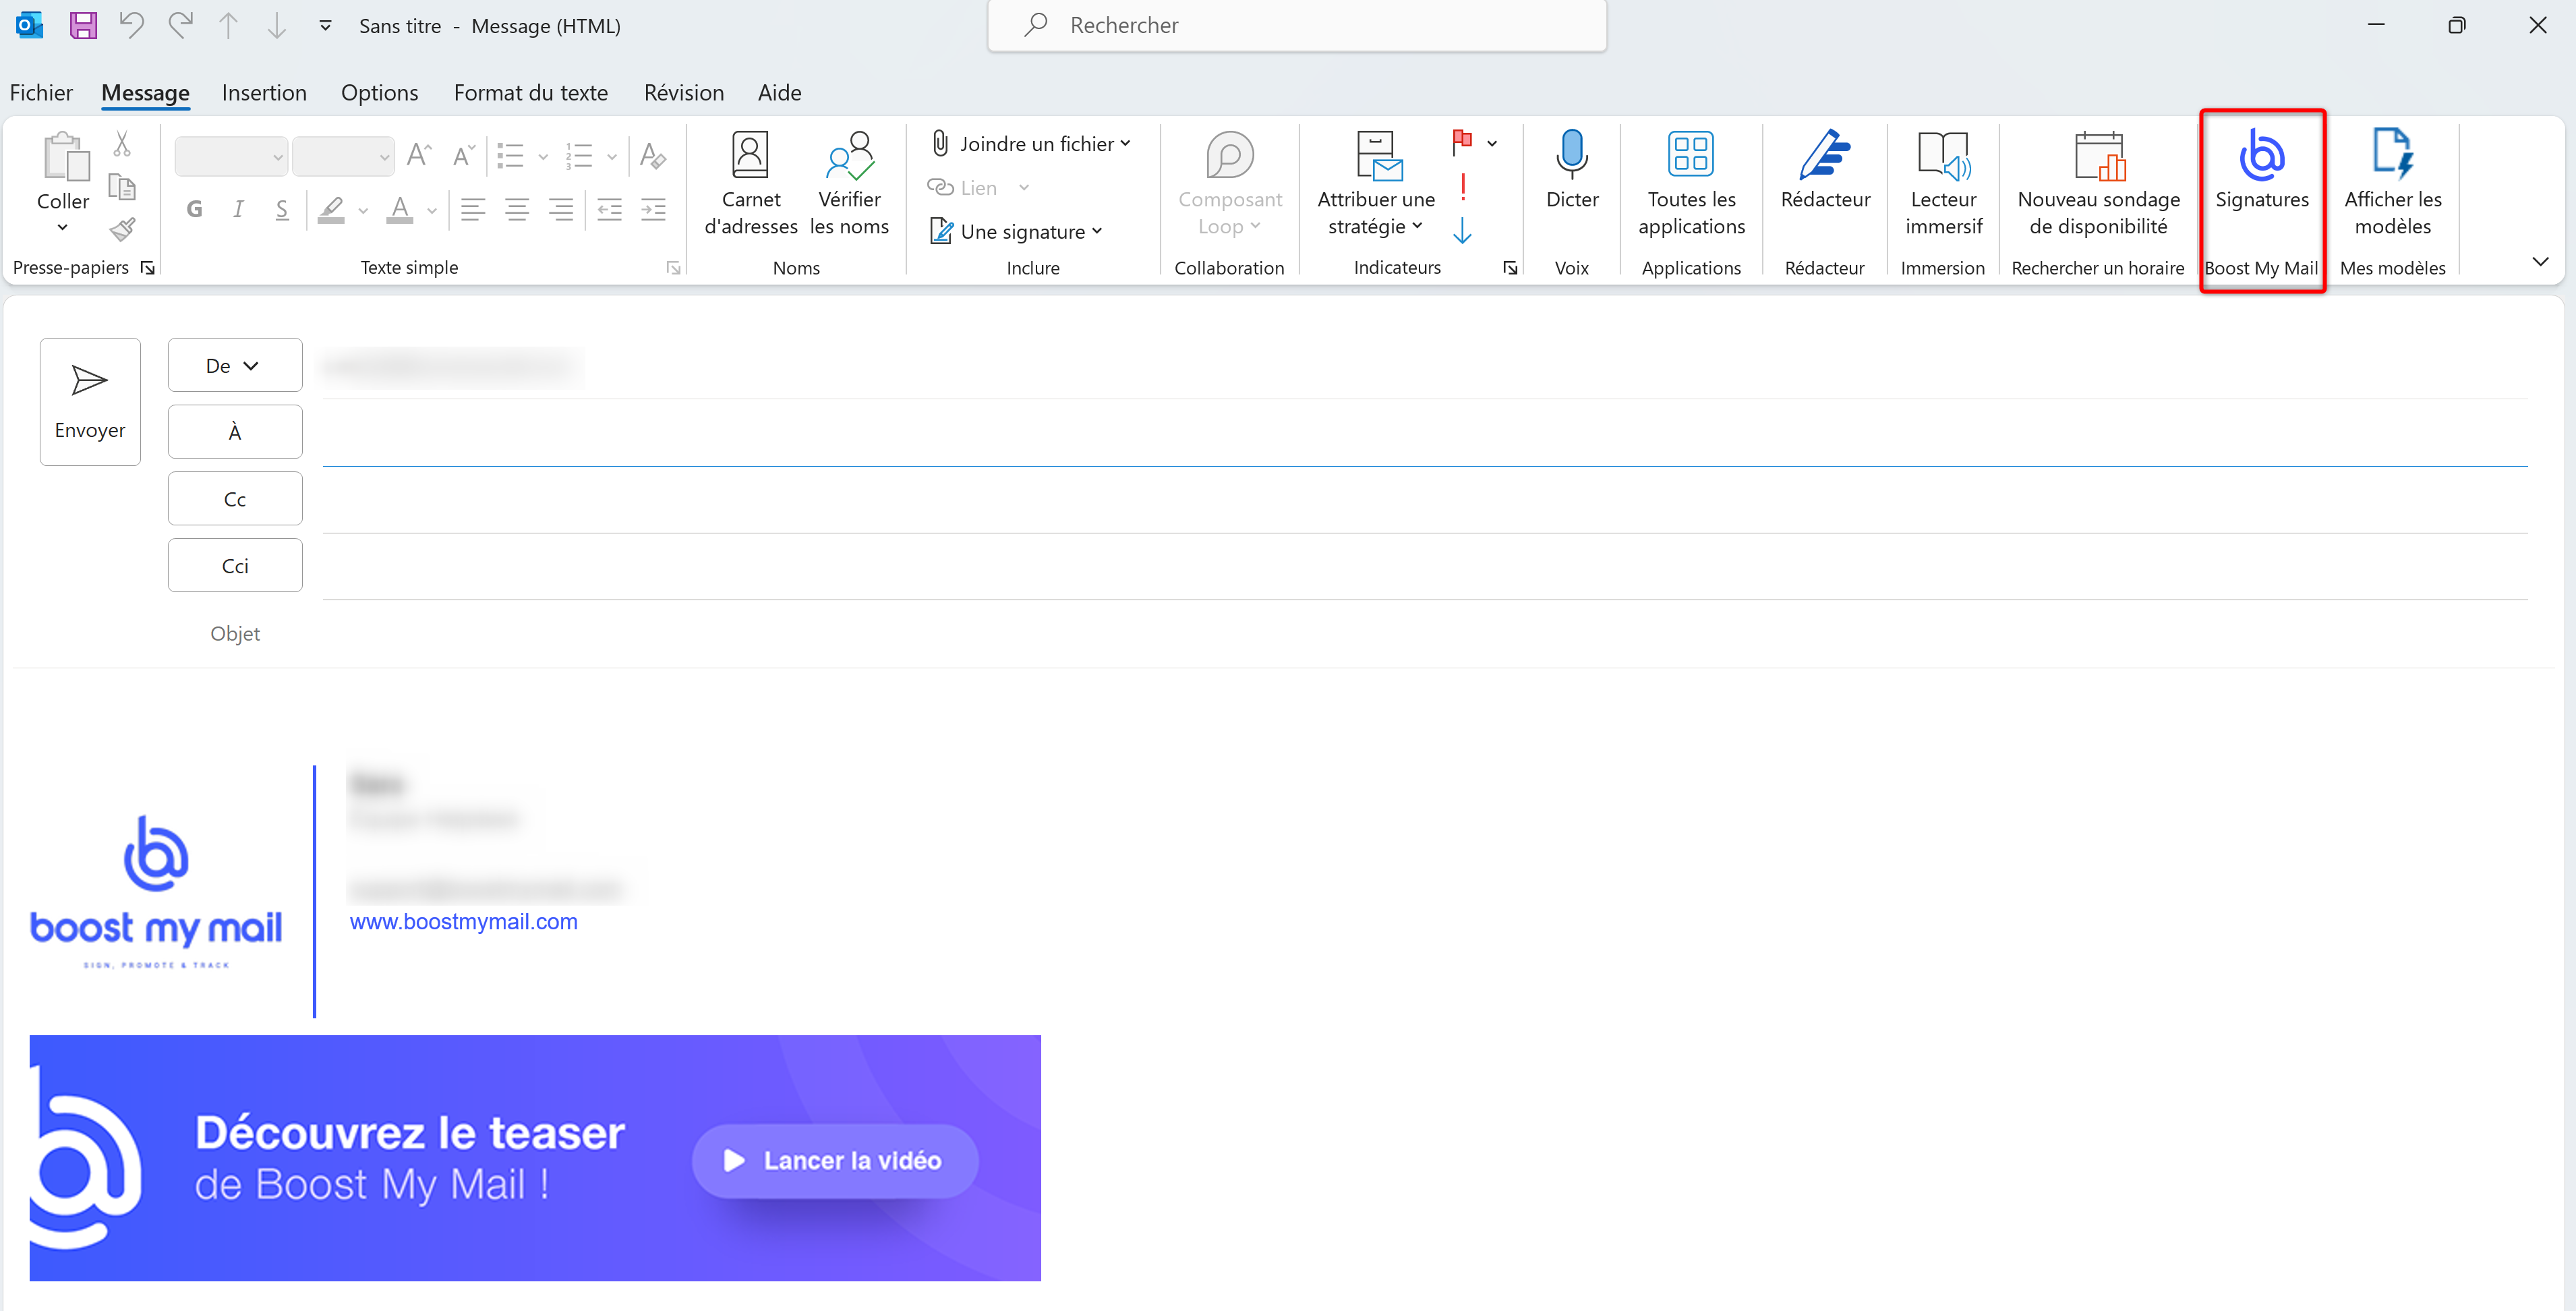Open the Révision tab
Image resolution: width=2576 pixels, height=1311 pixels.
[x=683, y=92]
